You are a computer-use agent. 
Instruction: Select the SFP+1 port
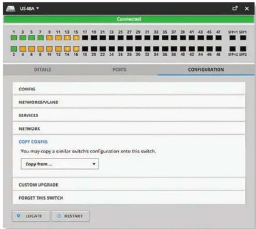pyautogui.click(x=233, y=38)
